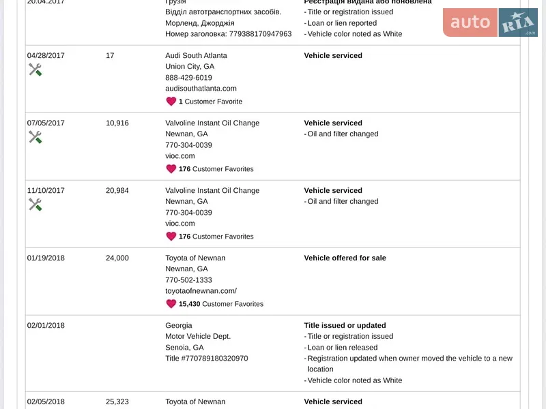Open vioc.com link in the 07/05/2017 row
The width and height of the screenshot is (546, 409).
180,156
